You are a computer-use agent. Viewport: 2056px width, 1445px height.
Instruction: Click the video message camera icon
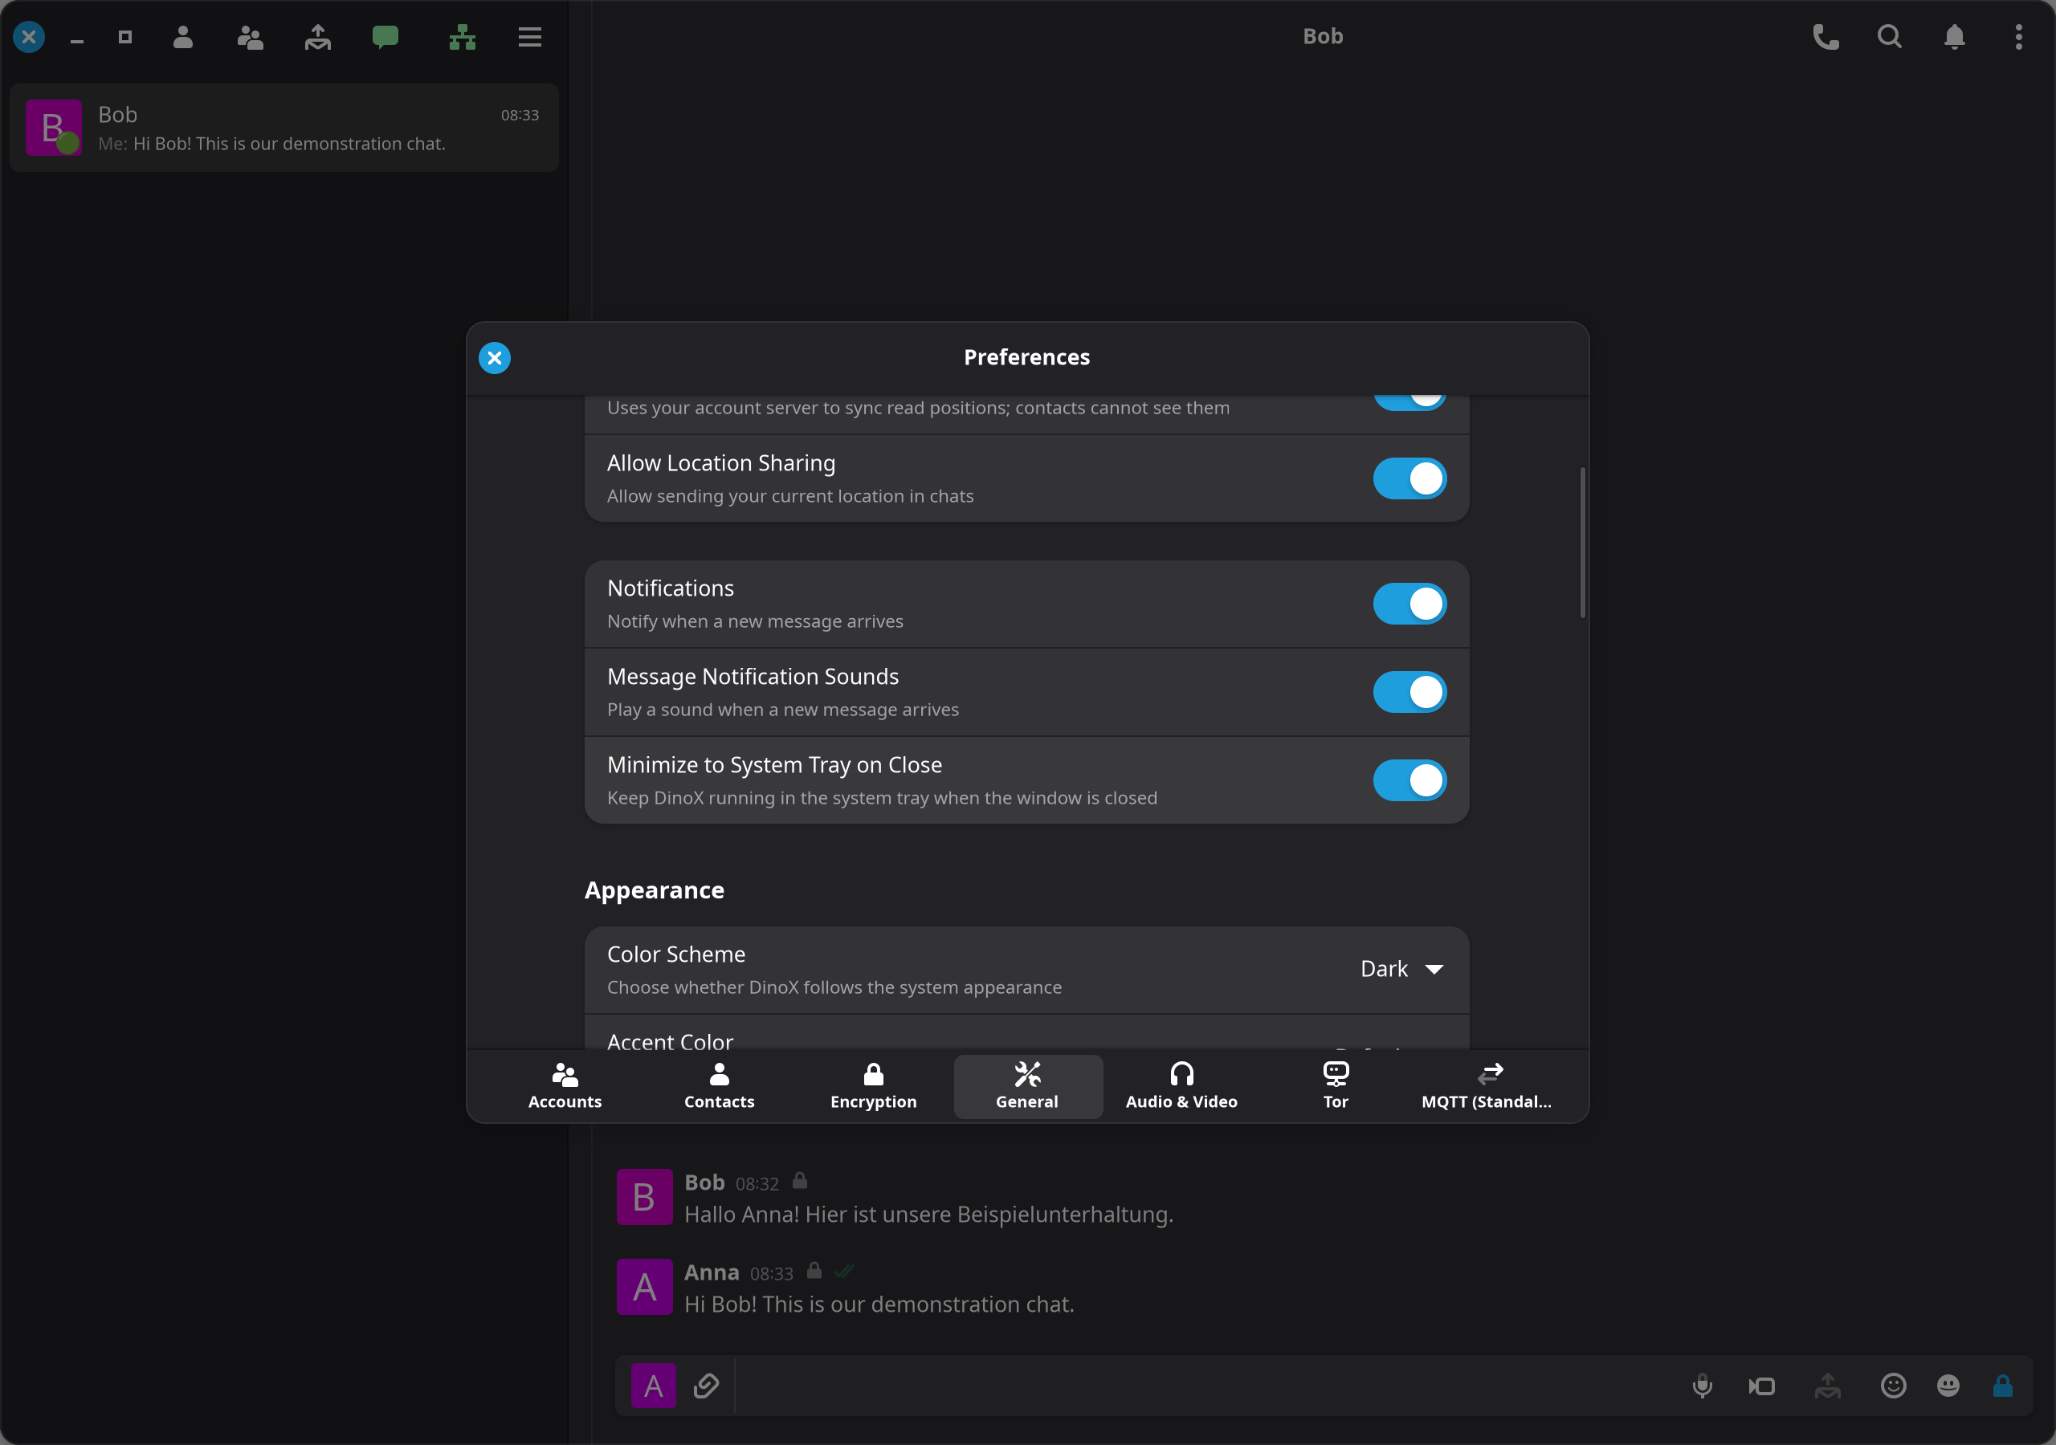click(1762, 1386)
